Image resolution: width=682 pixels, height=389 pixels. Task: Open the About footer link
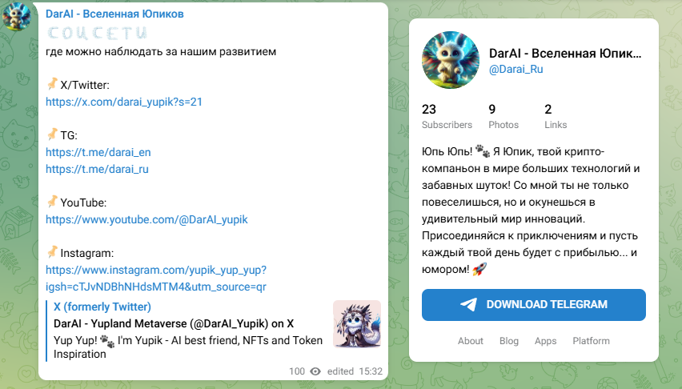coord(470,341)
